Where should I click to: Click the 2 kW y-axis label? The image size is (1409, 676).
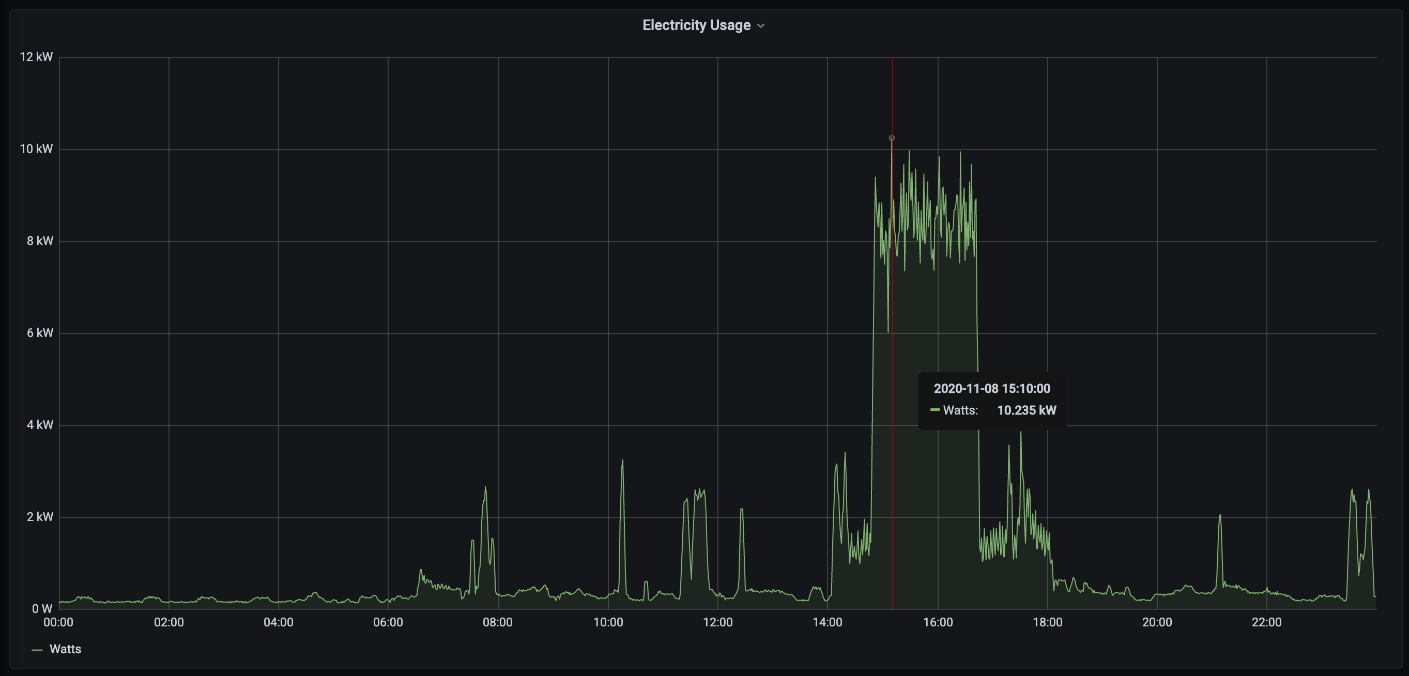tap(40, 516)
